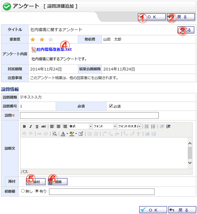This screenshot has height=214, width=197.
Task: Insert table column before icon
Action: [x=126, y=134]
